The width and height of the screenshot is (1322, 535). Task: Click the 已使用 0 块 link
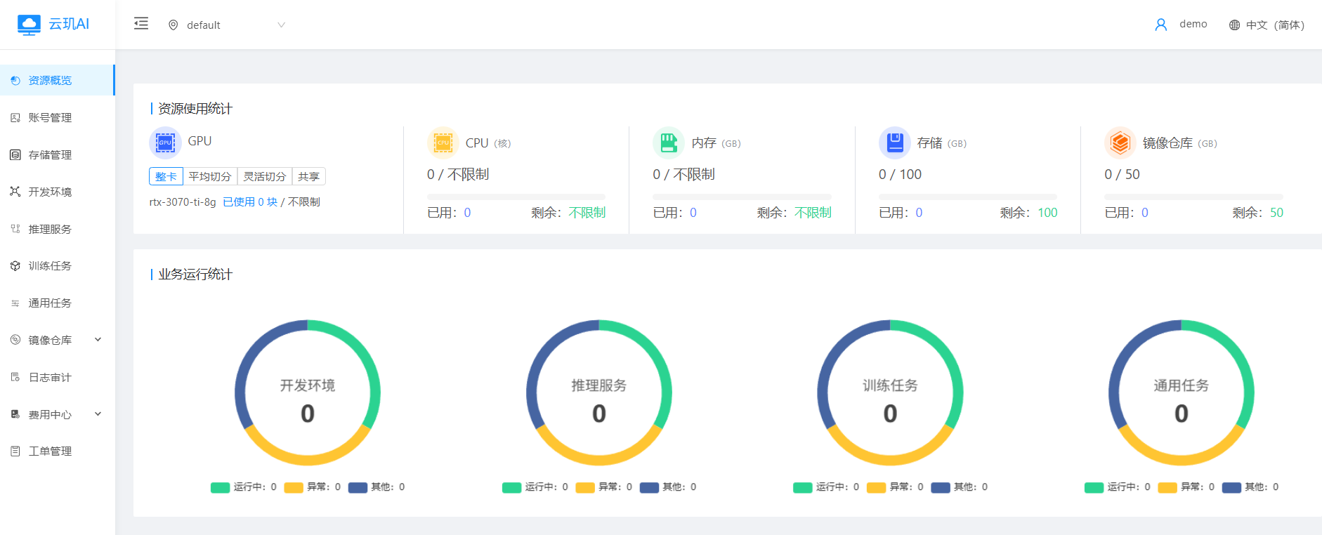click(250, 202)
